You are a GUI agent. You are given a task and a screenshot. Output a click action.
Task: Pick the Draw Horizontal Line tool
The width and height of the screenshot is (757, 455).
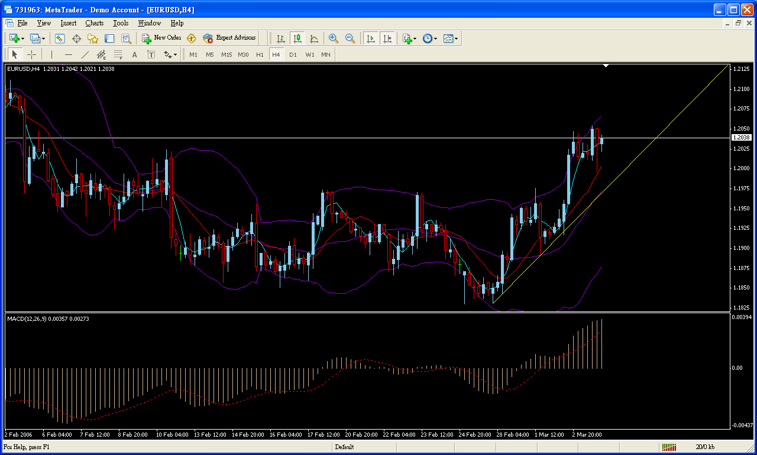pos(69,54)
